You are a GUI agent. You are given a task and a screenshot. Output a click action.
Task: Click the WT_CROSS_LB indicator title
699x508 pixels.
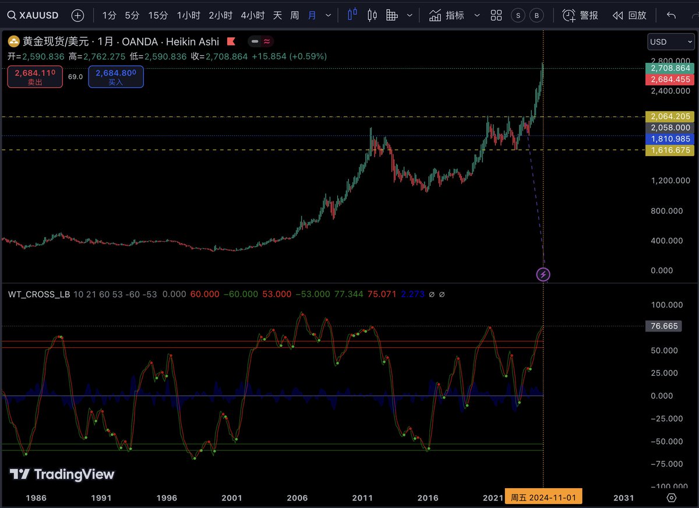(39, 295)
